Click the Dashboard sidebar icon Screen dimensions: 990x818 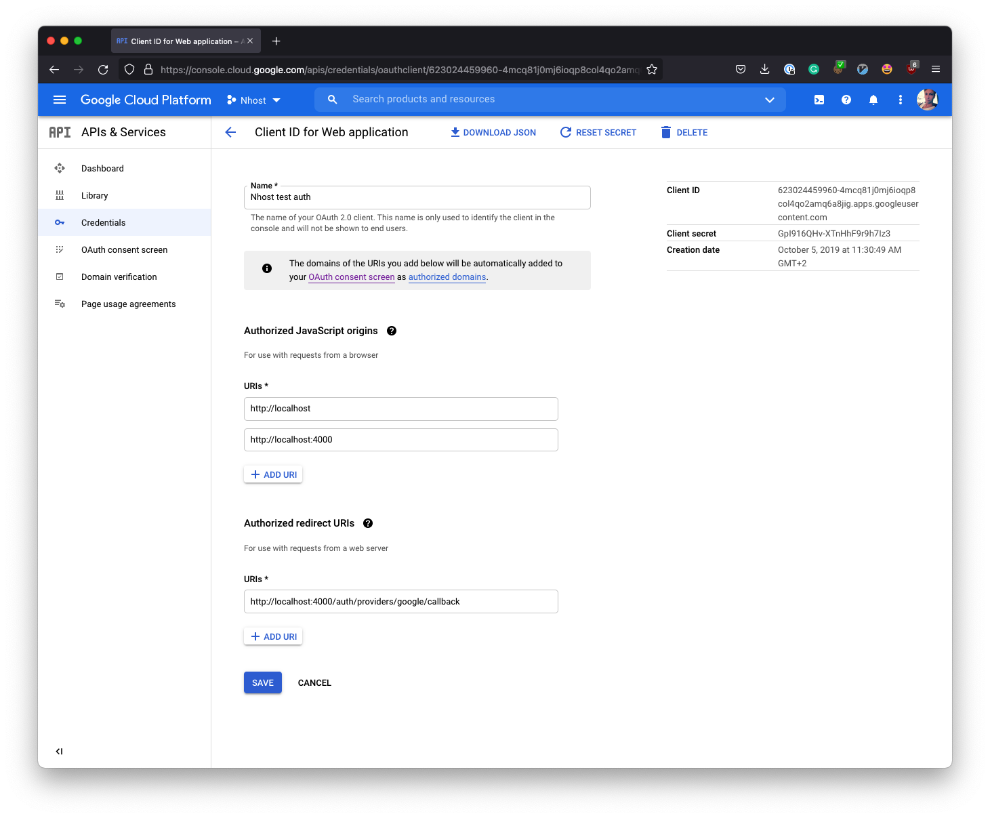click(60, 168)
